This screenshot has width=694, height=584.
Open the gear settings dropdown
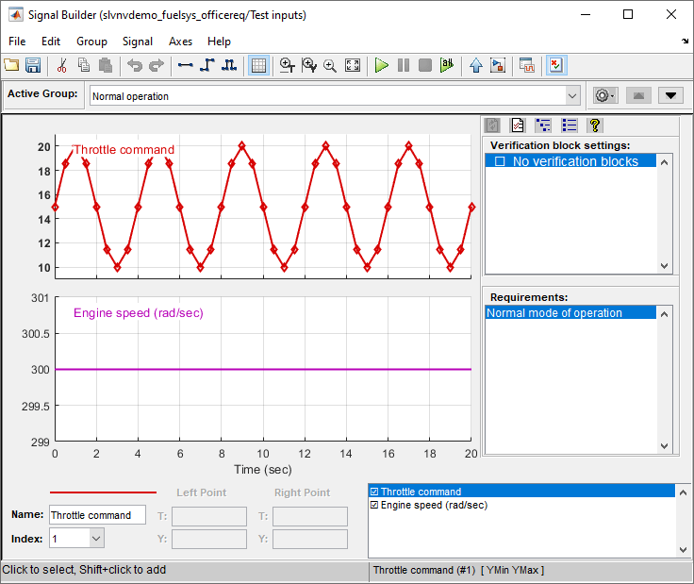point(603,95)
